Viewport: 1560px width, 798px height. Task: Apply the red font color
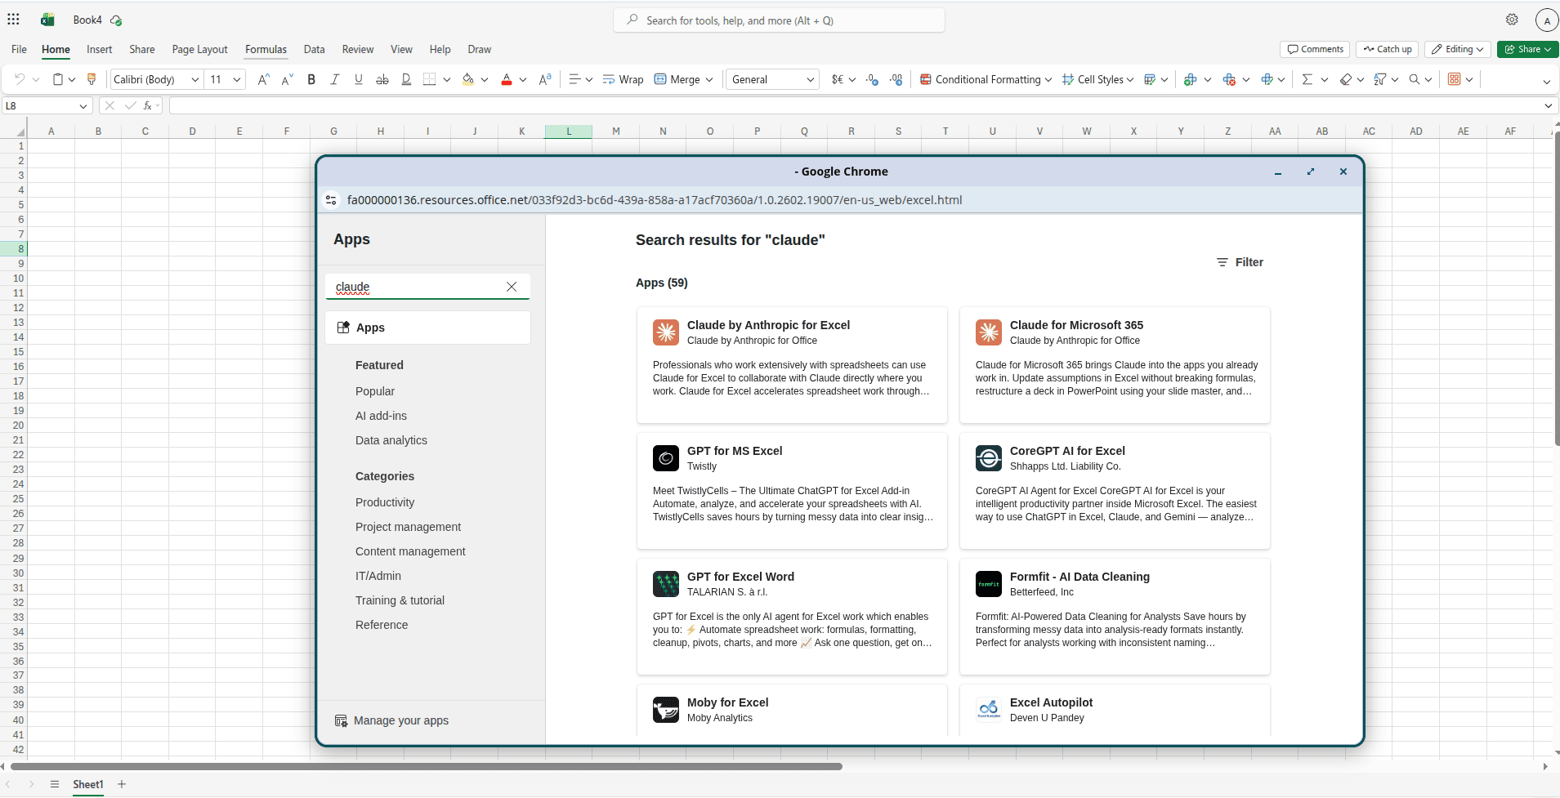[x=507, y=79]
